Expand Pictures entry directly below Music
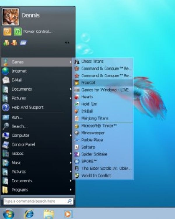 point(37,172)
